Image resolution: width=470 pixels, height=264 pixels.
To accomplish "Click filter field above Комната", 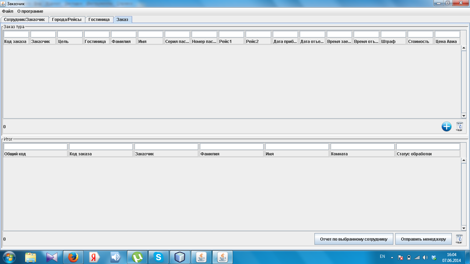I will click(363, 147).
